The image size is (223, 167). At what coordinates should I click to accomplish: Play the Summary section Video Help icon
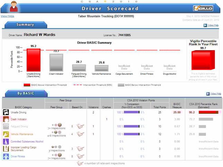click(x=205, y=25)
